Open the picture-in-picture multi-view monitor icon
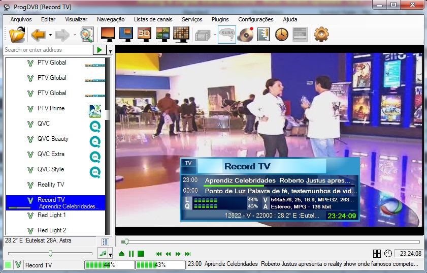427x273 pixels. point(162,35)
